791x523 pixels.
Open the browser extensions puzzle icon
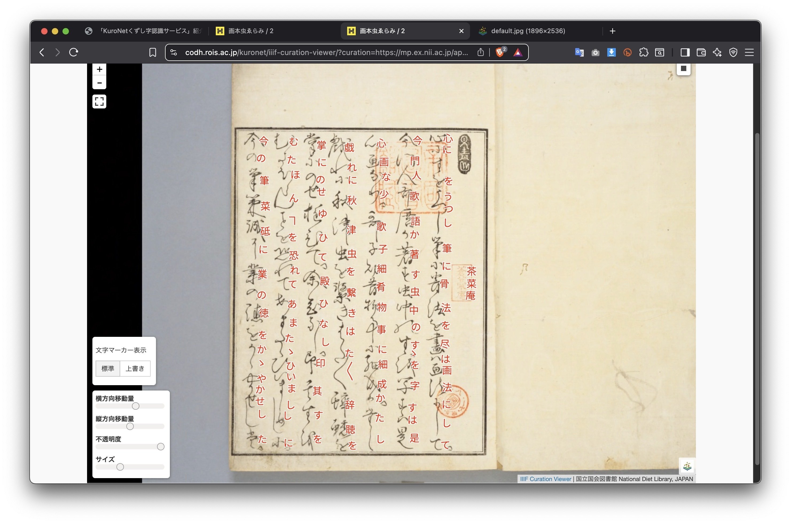(644, 52)
